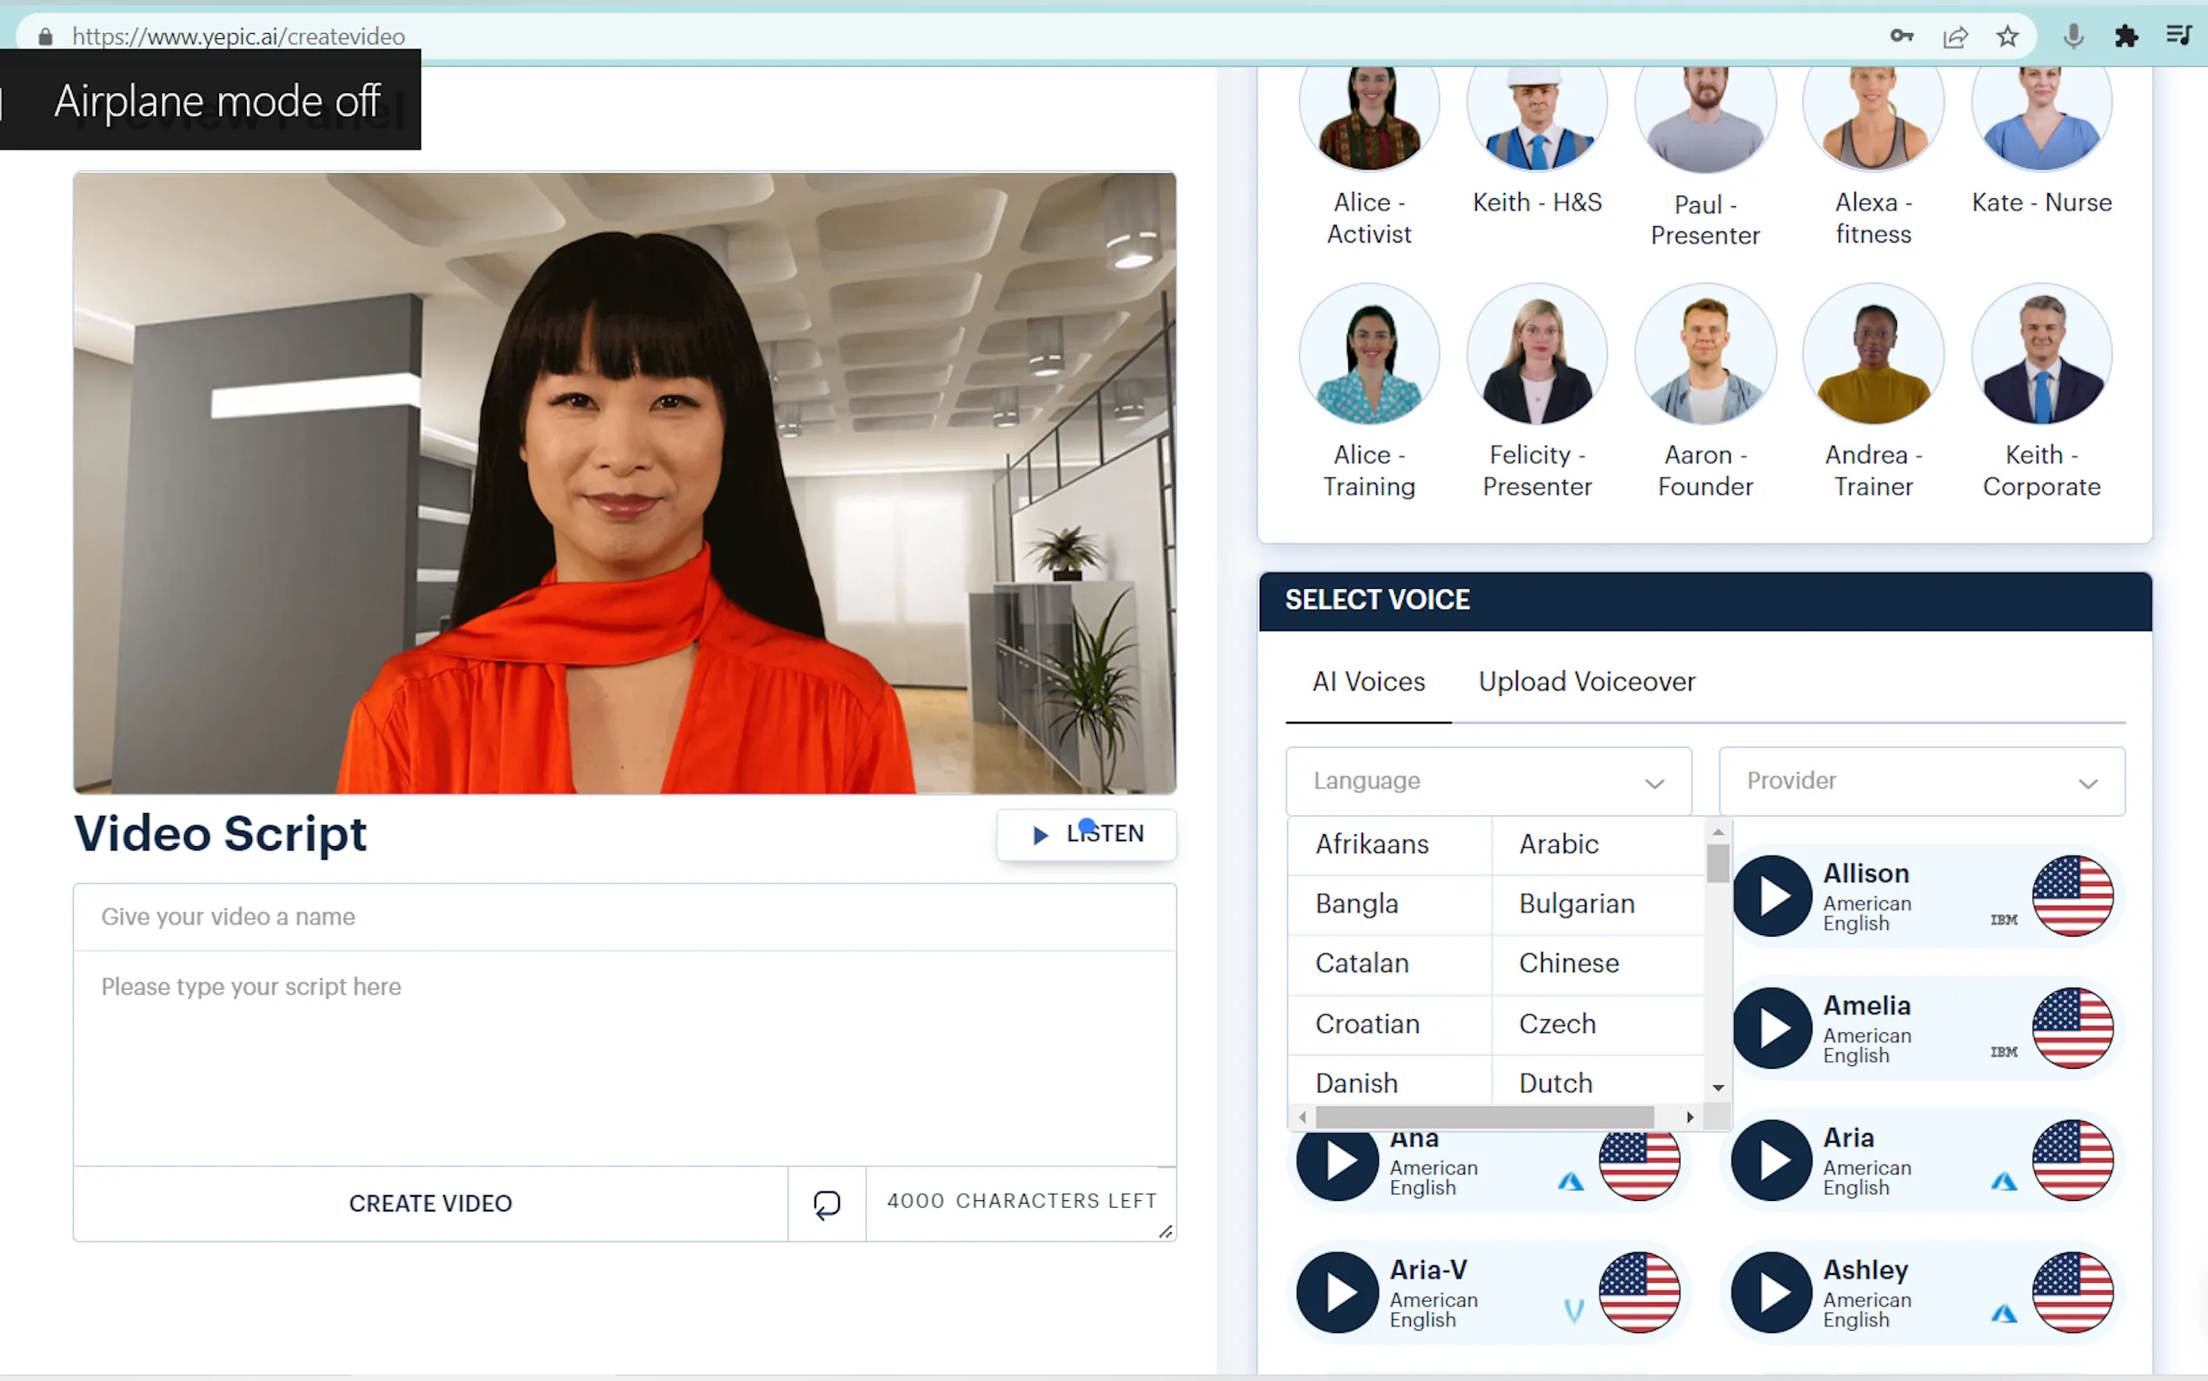Click the Give your video a name field
Viewport: 2208px width, 1381px height.
(624, 917)
